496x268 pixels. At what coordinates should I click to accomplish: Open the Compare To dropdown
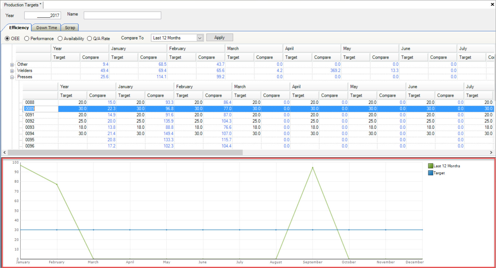point(200,38)
